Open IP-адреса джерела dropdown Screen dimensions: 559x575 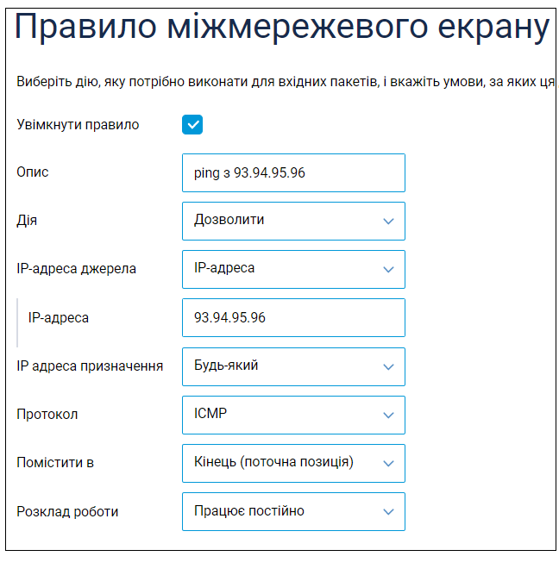pos(293,270)
